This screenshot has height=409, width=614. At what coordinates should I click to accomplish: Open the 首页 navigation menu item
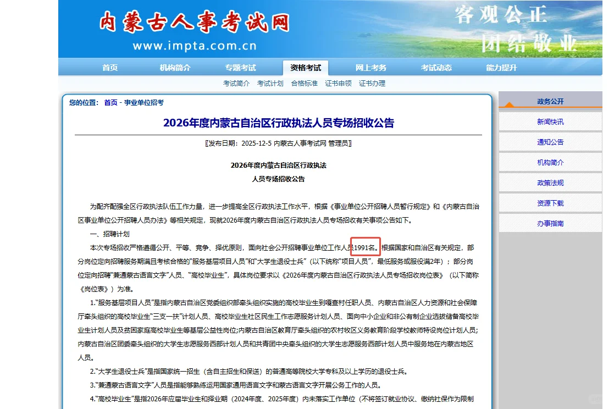click(x=109, y=67)
